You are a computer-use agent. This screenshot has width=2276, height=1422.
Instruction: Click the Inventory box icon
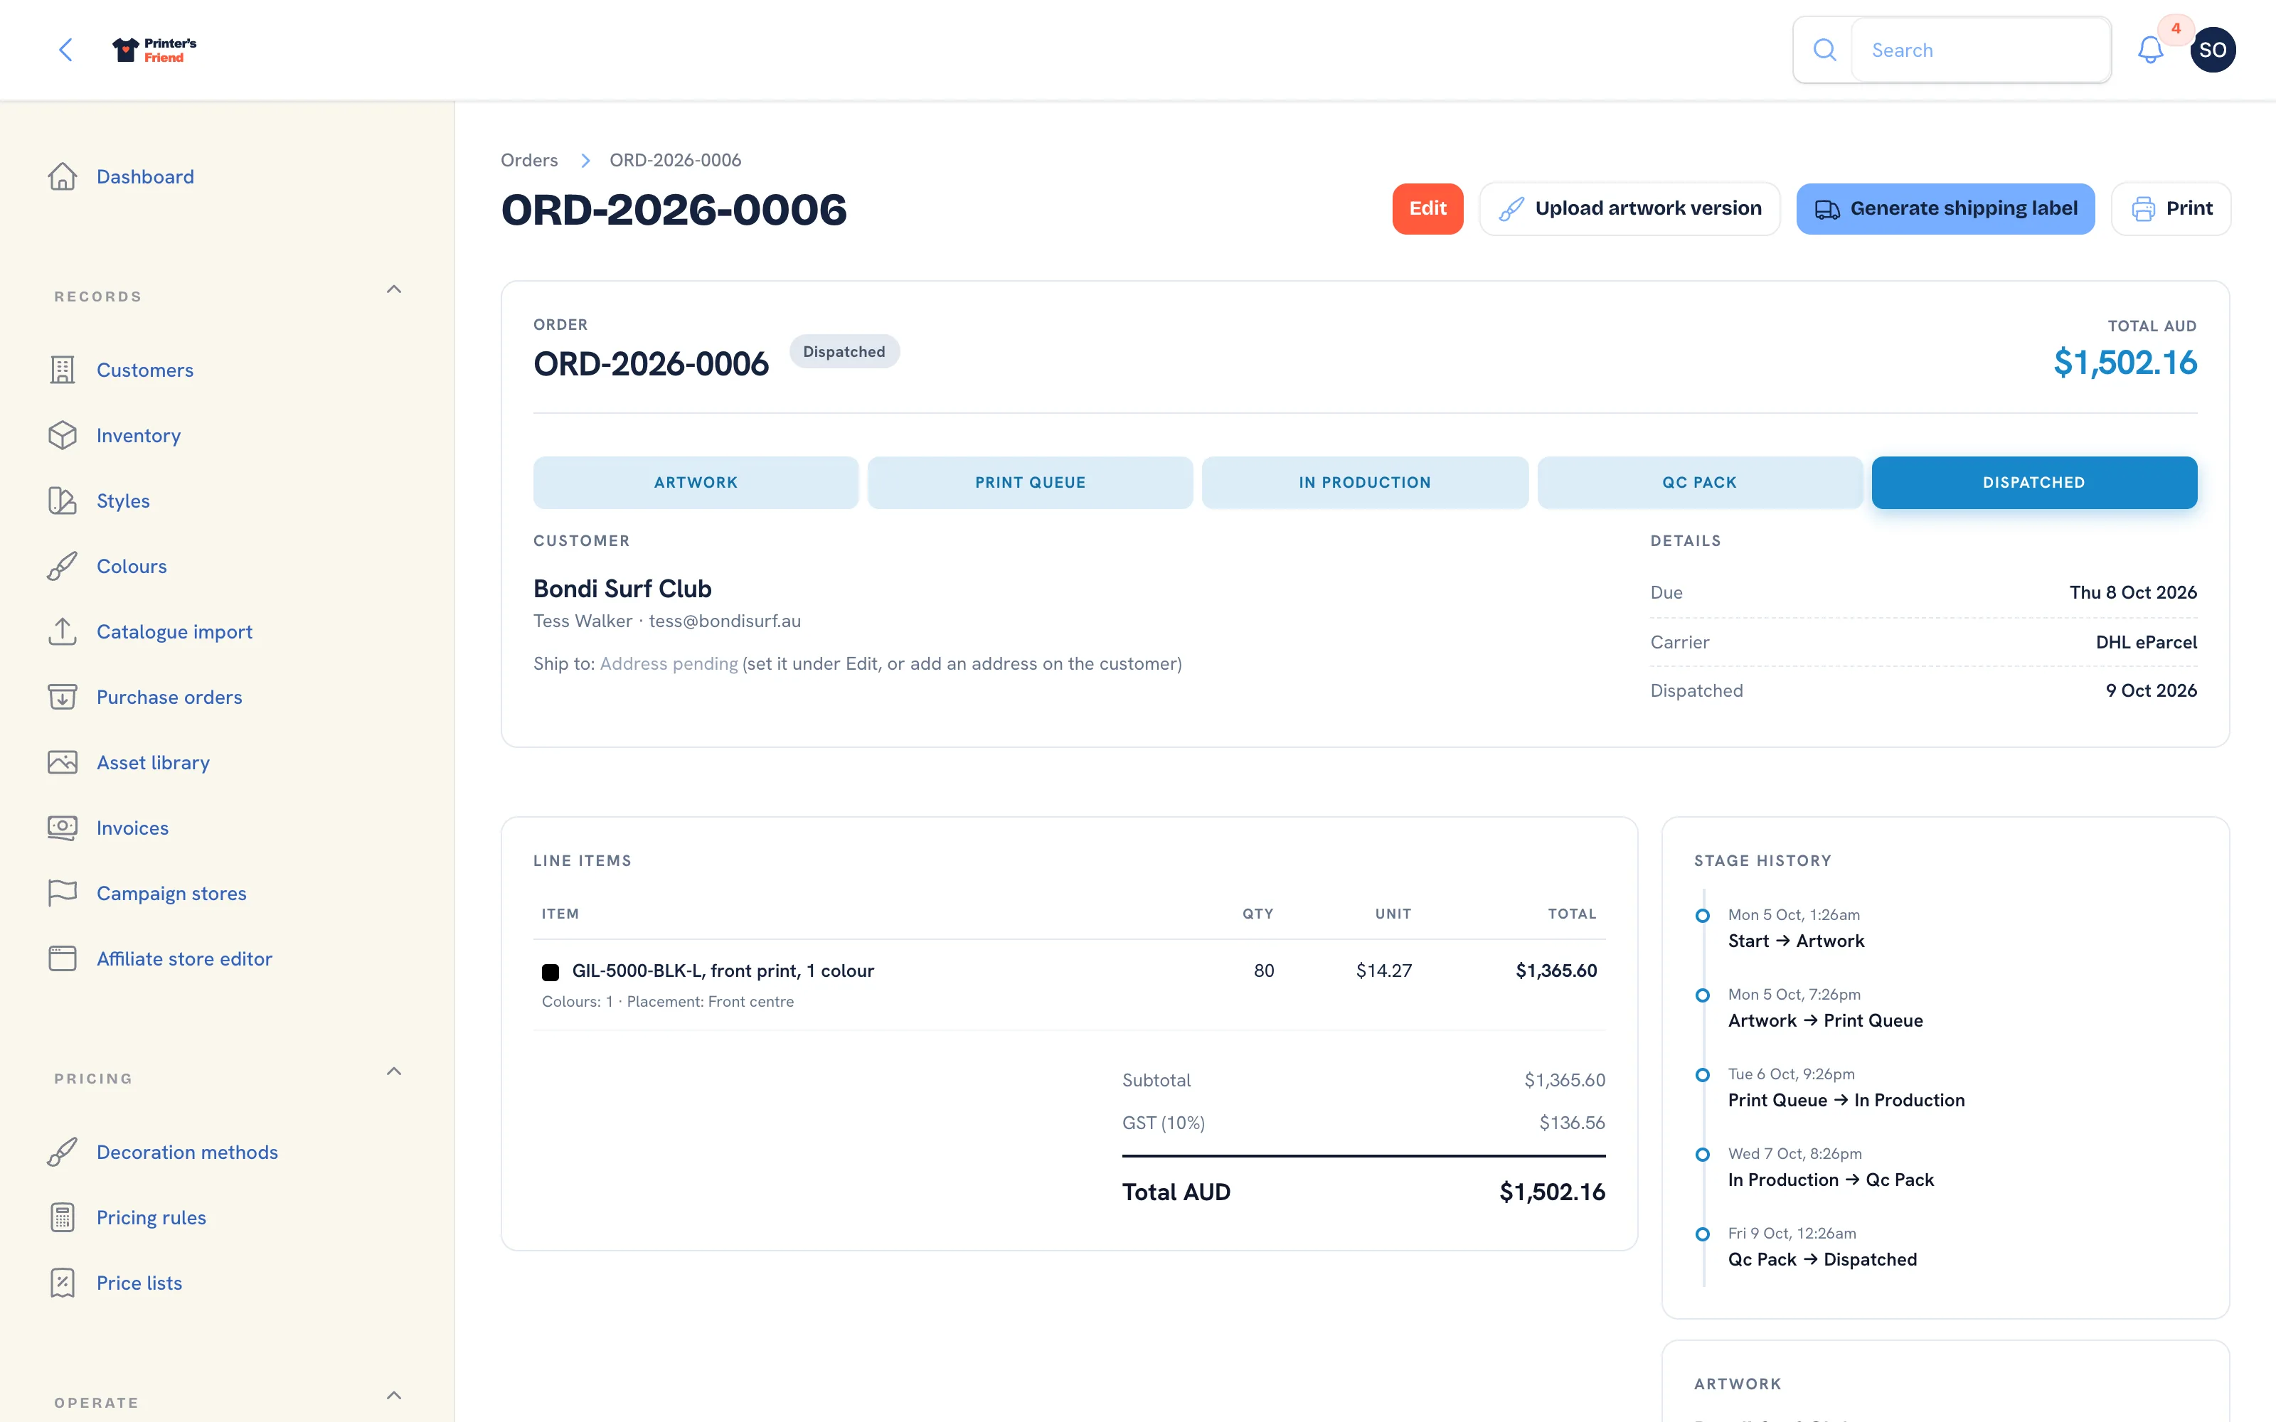tap(62, 435)
